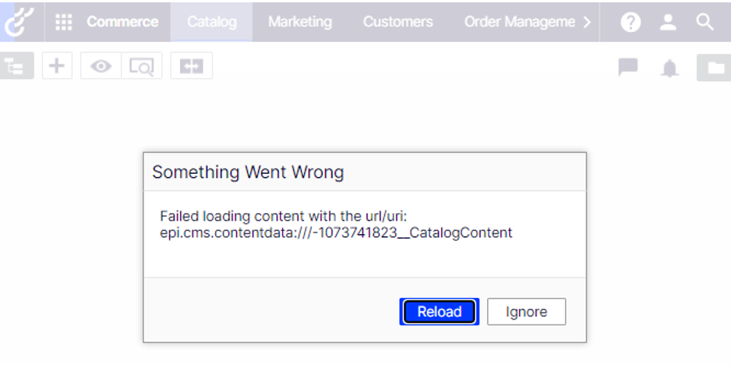The width and height of the screenshot is (731, 365).
Task: Go to the Marketing tab
Action: point(299,22)
